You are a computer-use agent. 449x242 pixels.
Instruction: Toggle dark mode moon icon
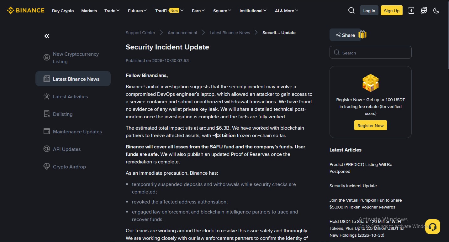pos(436,10)
